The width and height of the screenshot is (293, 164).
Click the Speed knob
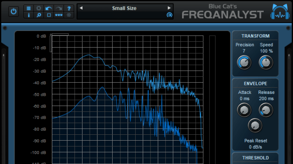(266, 62)
